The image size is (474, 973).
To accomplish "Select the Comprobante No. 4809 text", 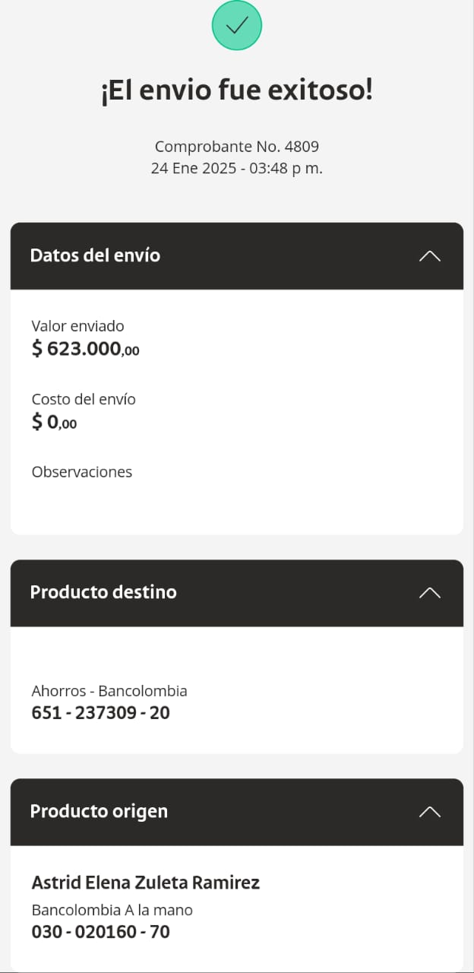I will 237,146.
